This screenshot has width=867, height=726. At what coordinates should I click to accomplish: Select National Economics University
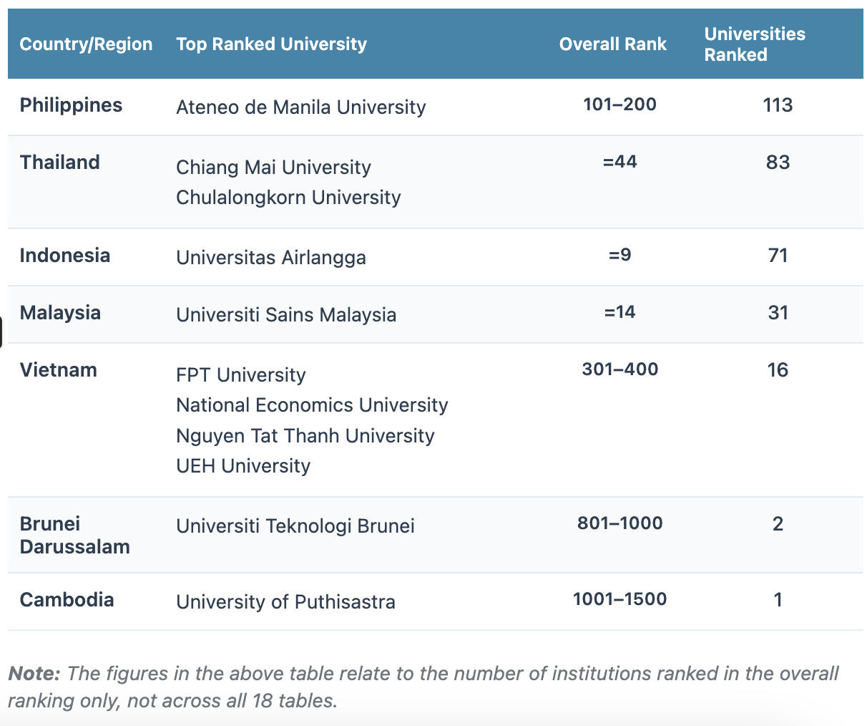(x=312, y=405)
